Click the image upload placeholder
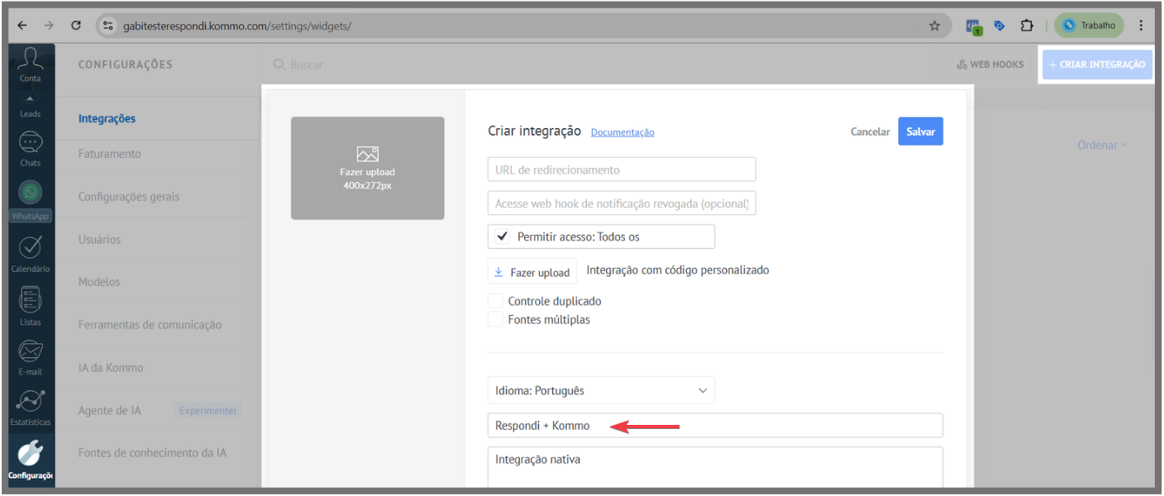Viewport: 1164px width, 496px height. pos(367,168)
